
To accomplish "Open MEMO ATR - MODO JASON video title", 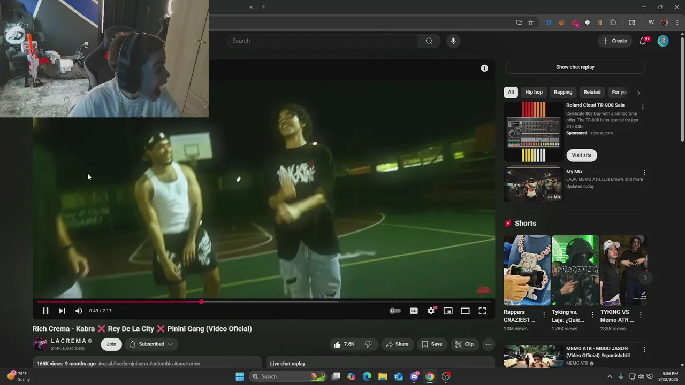I will (x=598, y=352).
